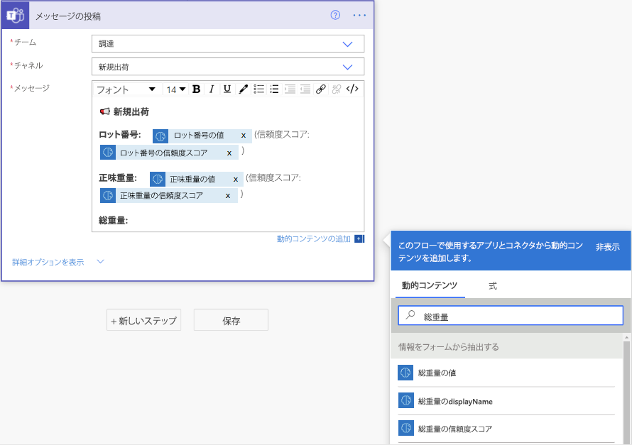Image resolution: width=632 pixels, height=445 pixels.
Task: Insert a hyperlink with link icon
Action: [321, 89]
